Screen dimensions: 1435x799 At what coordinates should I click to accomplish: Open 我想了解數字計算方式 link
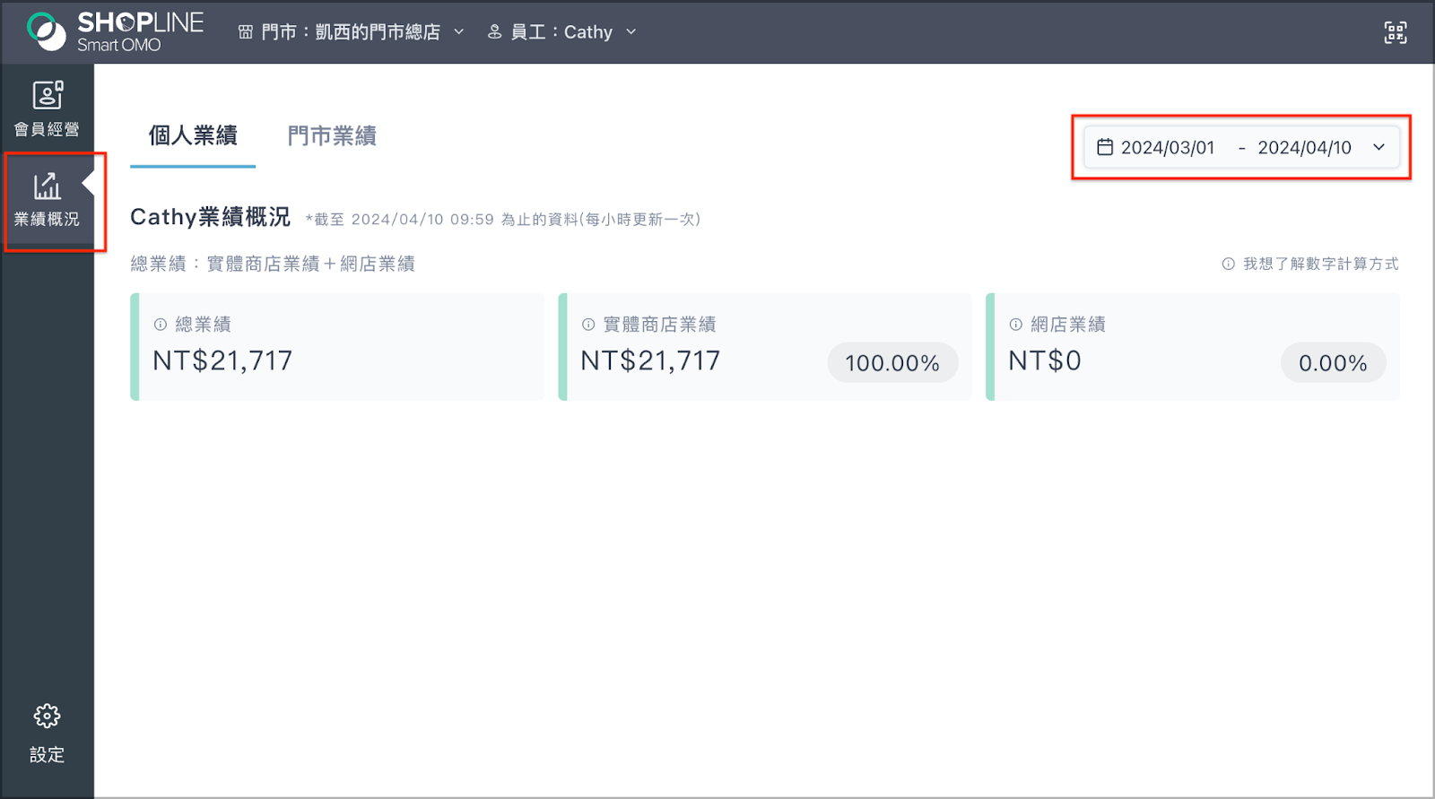1320,264
